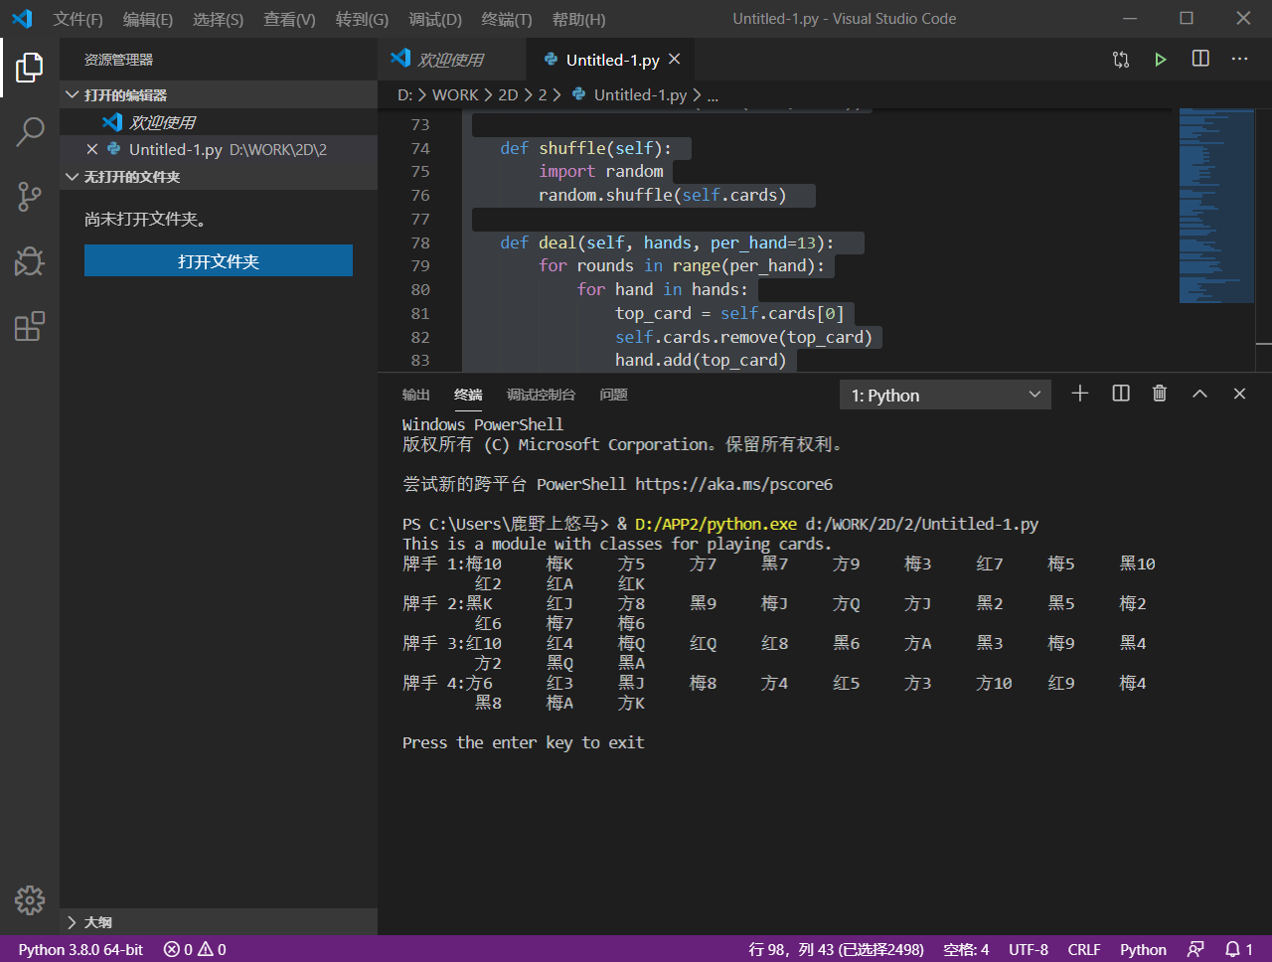Click the green Run Python file button
Screen dimensions: 1272x962
pyautogui.click(x=1160, y=60)
